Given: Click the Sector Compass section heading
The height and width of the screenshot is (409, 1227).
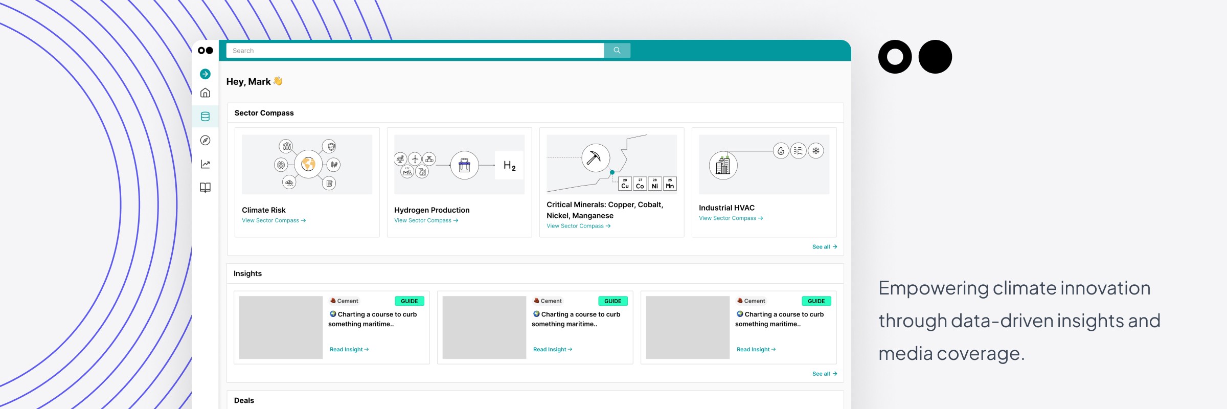Looking at the screenshot, I should point(264,113).
